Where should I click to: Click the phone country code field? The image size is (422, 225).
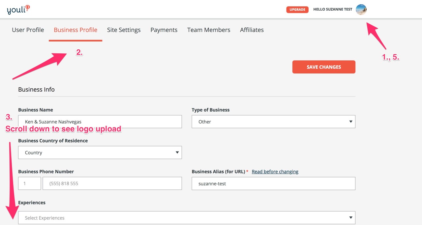click(30, 183)
